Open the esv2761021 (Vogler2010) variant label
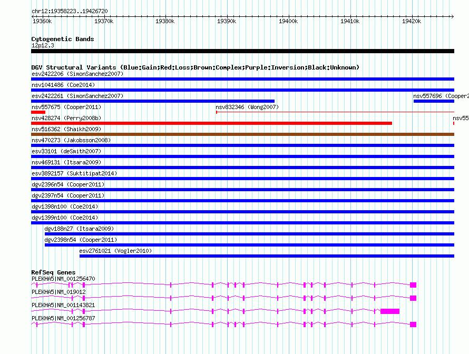Screen dimensions: 469x354 (115, 251)
